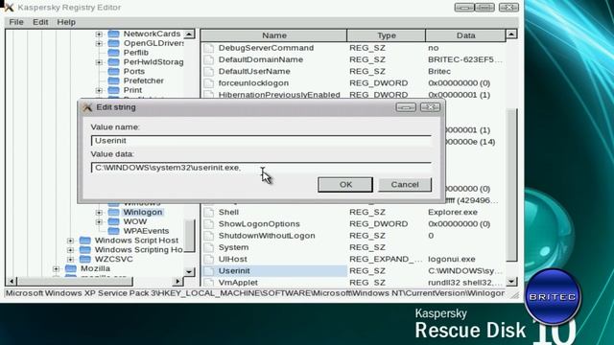Select the Userinit value name in list

click(234, 270)
